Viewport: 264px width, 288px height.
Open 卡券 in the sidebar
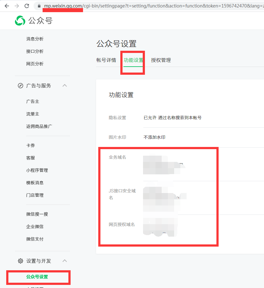coord(30,145)
